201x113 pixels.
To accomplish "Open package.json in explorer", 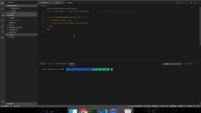I will coord(21,30).
